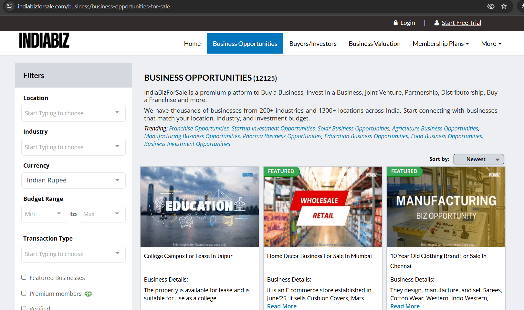Image resolution: width=524 pixels, height=310 pixels.
Task: Enable the Featured Businesses checkbox
Action: (x=24, y=277)
